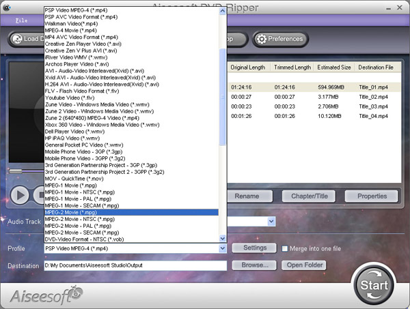Select Zune 2 Video - Windows Media Video
Screen dimensions: 410x309
[x=131, y=111]
